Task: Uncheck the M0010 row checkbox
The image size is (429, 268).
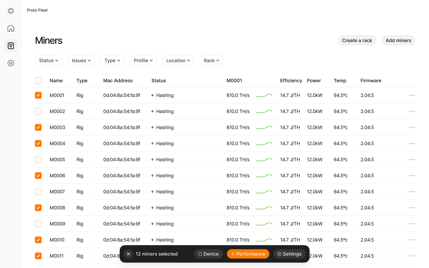Action: click(x=38, y=240)
